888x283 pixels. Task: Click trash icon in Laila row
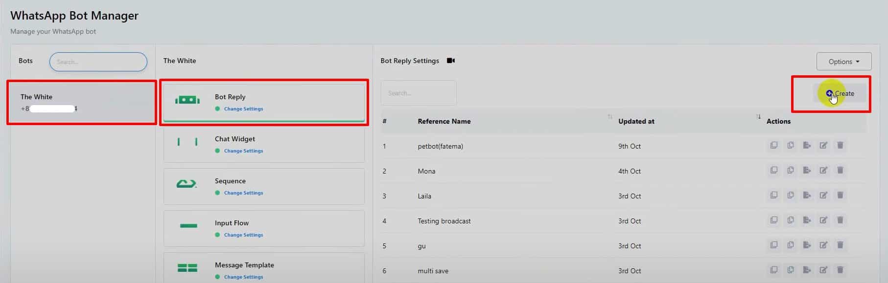pos(840,196)
